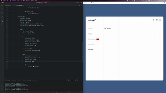Click user profile icon on Zainoo page
The height and width of the screenshot is (93, 166).
[x=160, y=20]
